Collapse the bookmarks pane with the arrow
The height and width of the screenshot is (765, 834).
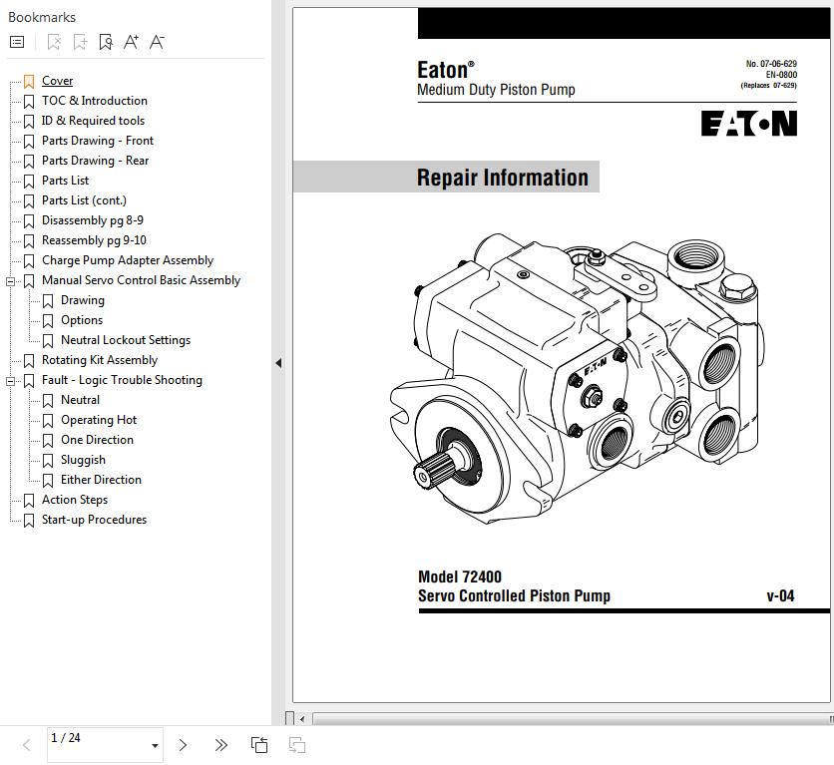coord(278,363)
